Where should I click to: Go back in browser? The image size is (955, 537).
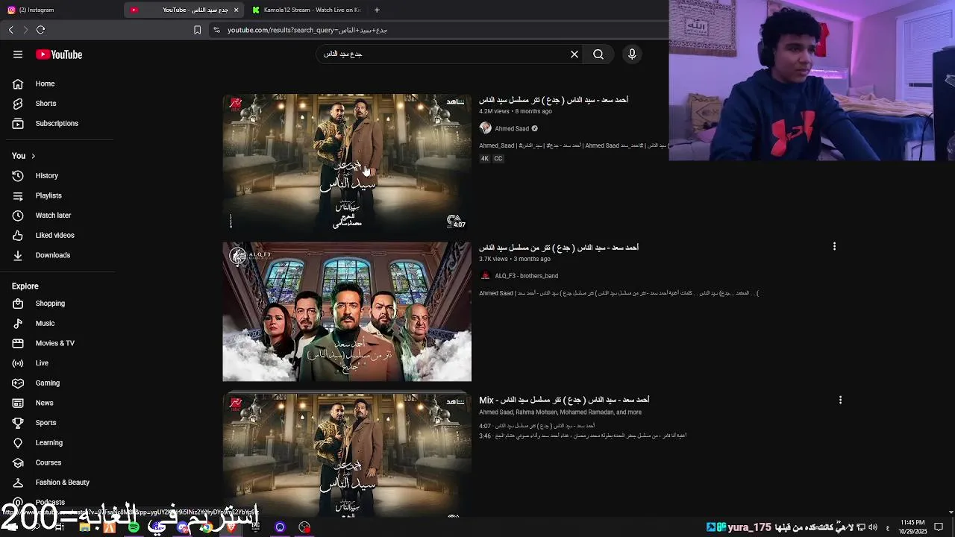pos(10,30)
